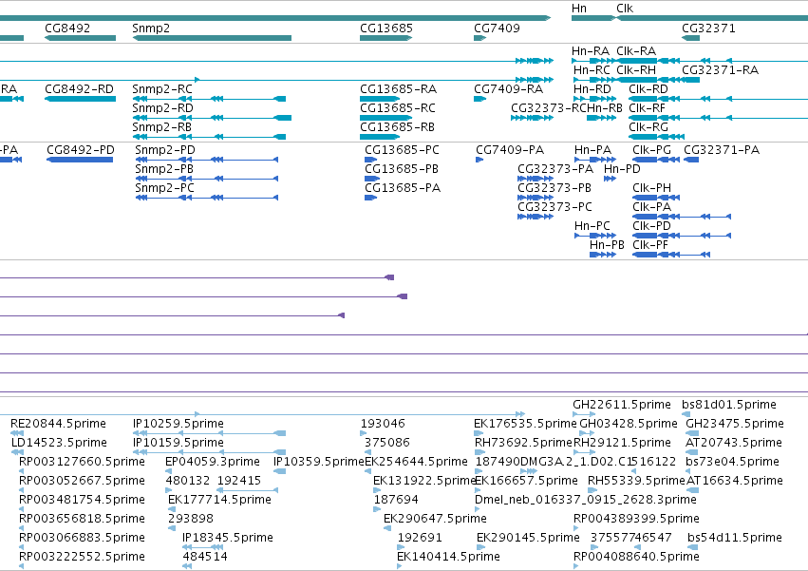Select the CG32371-RA transcript label

click(720, 70)
